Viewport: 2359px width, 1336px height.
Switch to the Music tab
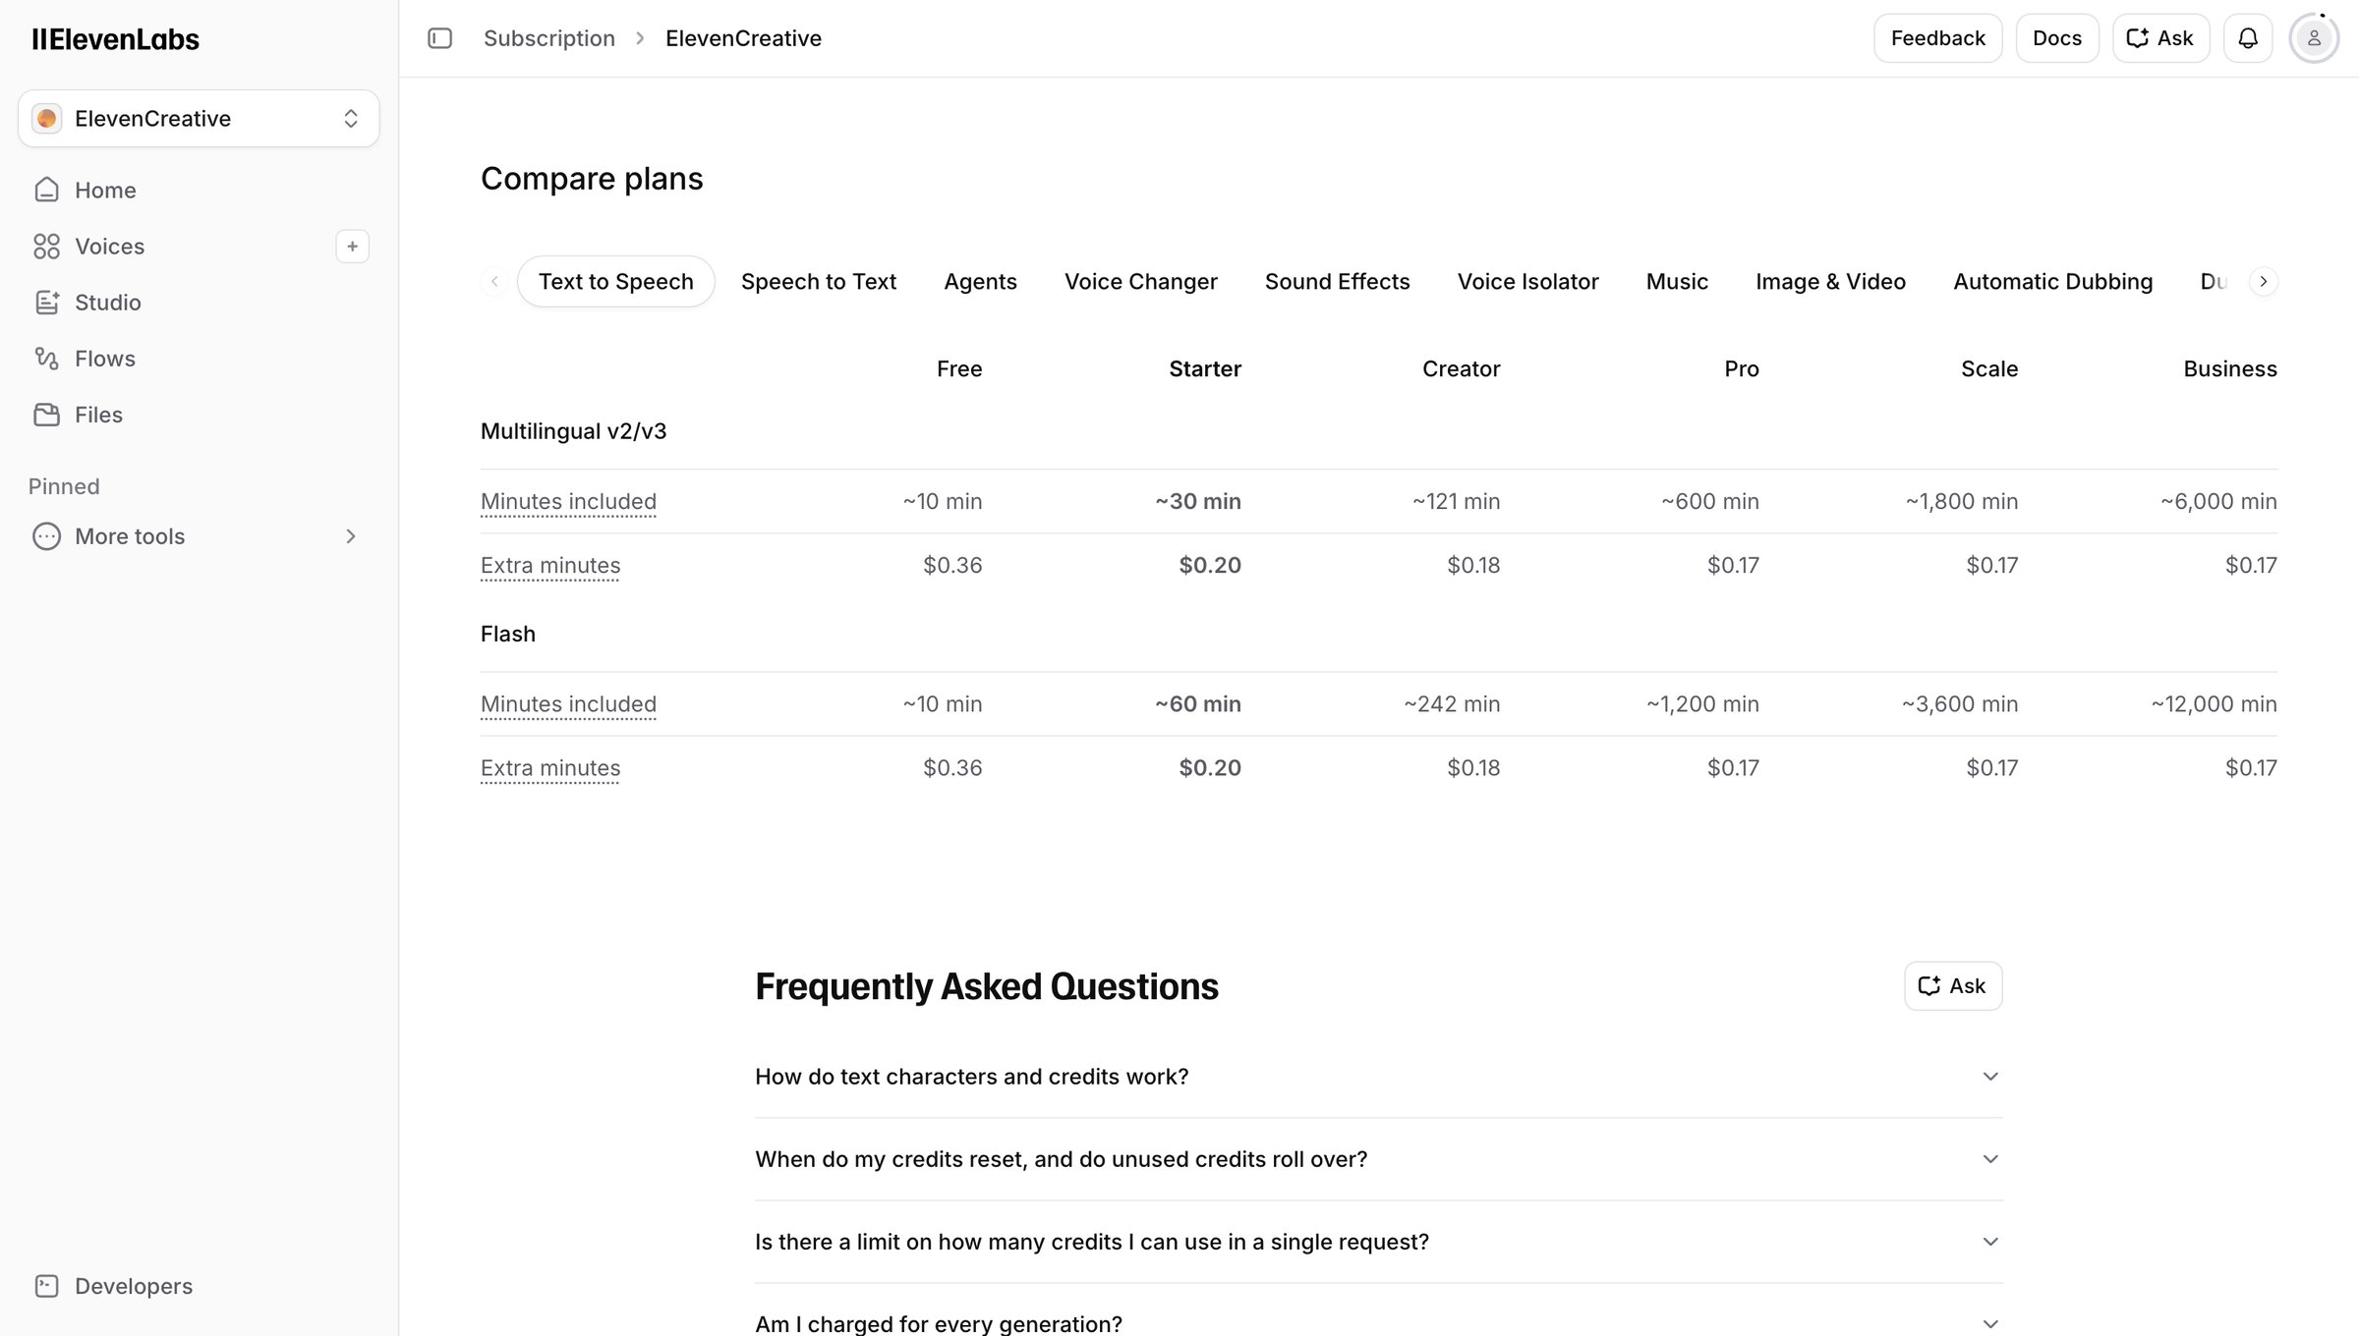(1677, 282)
